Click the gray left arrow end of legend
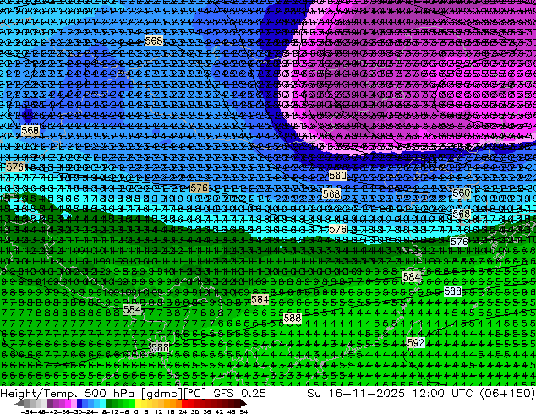Image resolution: width=536 pixels, height=414 pixels. (19, 403)
